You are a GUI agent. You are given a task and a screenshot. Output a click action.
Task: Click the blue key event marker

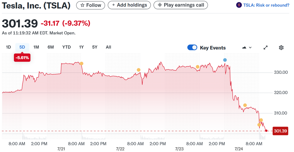[225, 60]
